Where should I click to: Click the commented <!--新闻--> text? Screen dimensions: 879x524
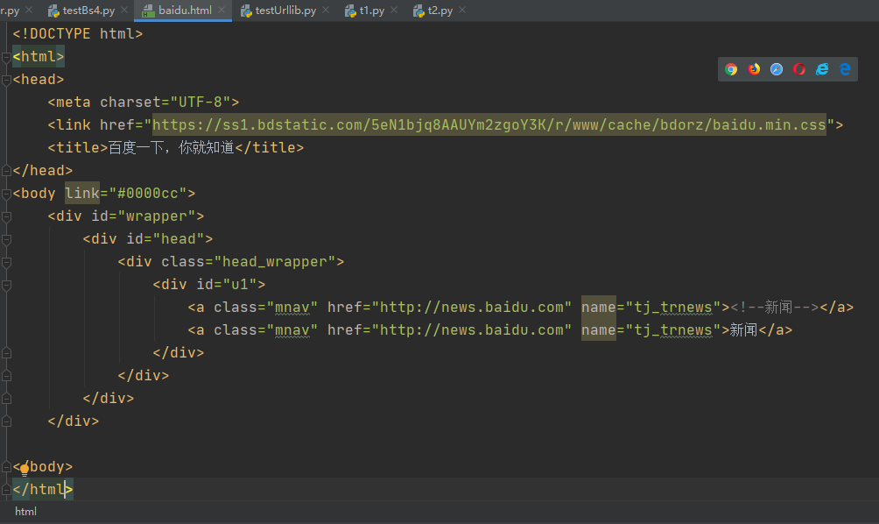(x=775, y=308)
